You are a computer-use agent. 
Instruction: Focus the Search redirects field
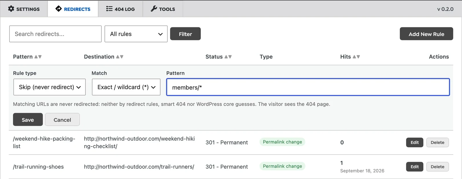click(x=55, y=34)
